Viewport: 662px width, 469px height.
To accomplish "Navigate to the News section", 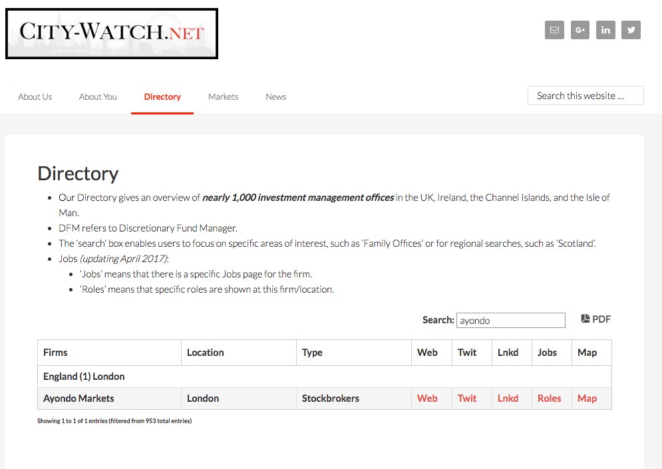I will click(275, 96).
